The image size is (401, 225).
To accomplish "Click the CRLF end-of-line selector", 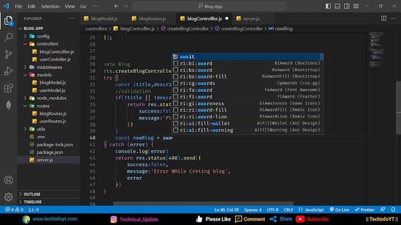I will pos(288,210).
